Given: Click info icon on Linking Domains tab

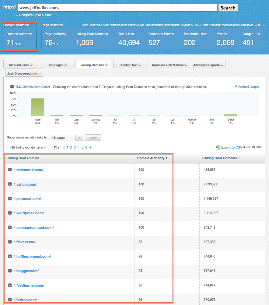Looking at the screenshot, I should (107, 65).
